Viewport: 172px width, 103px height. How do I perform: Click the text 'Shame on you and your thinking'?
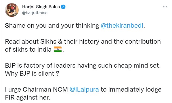[52, 26]
